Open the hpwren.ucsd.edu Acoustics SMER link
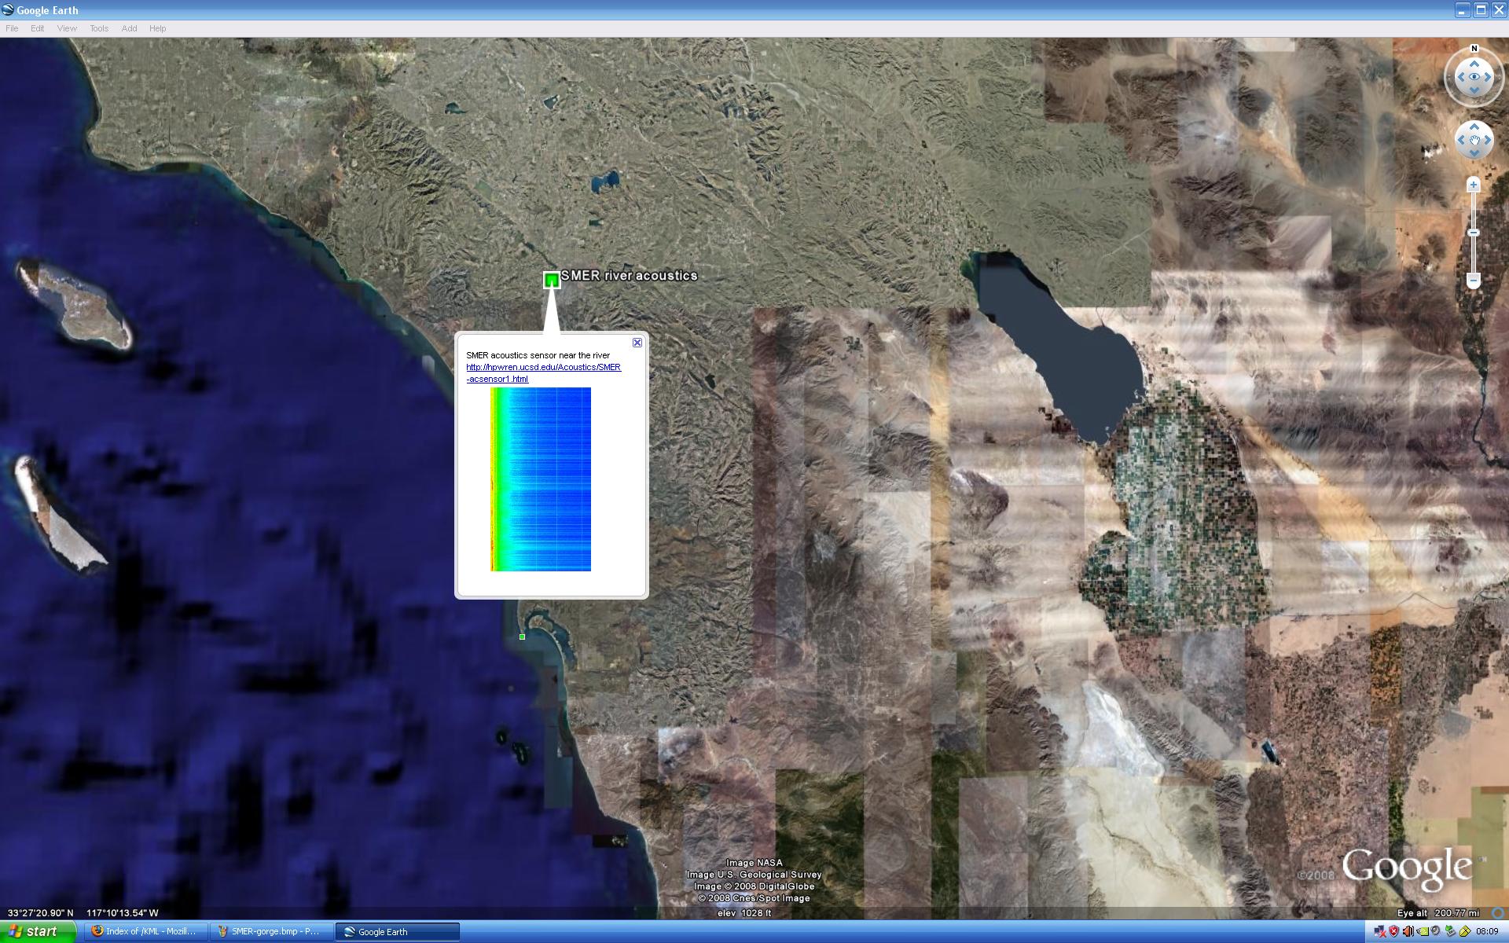The height and width of the screenshot is (943, 1509). click(543, 372)
